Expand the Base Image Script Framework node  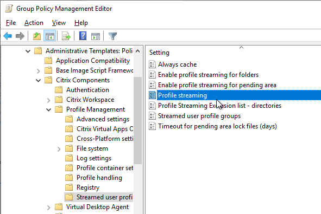click(38, 71)
